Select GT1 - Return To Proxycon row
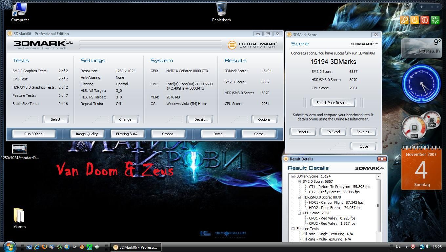The height and width of the screenshot is (252, 446). point(339,187)
